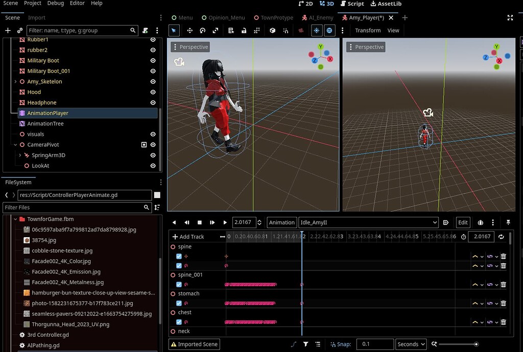
Task: Switch to the Script workspace
Action: click(x=352, y=4)
